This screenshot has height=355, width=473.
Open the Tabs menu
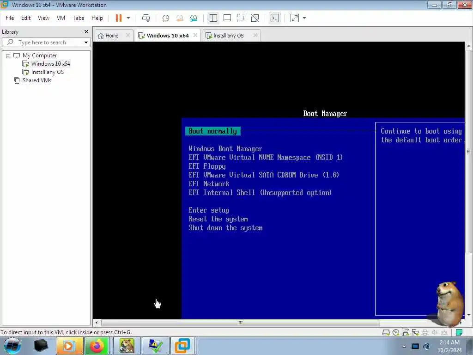(78, 18)
